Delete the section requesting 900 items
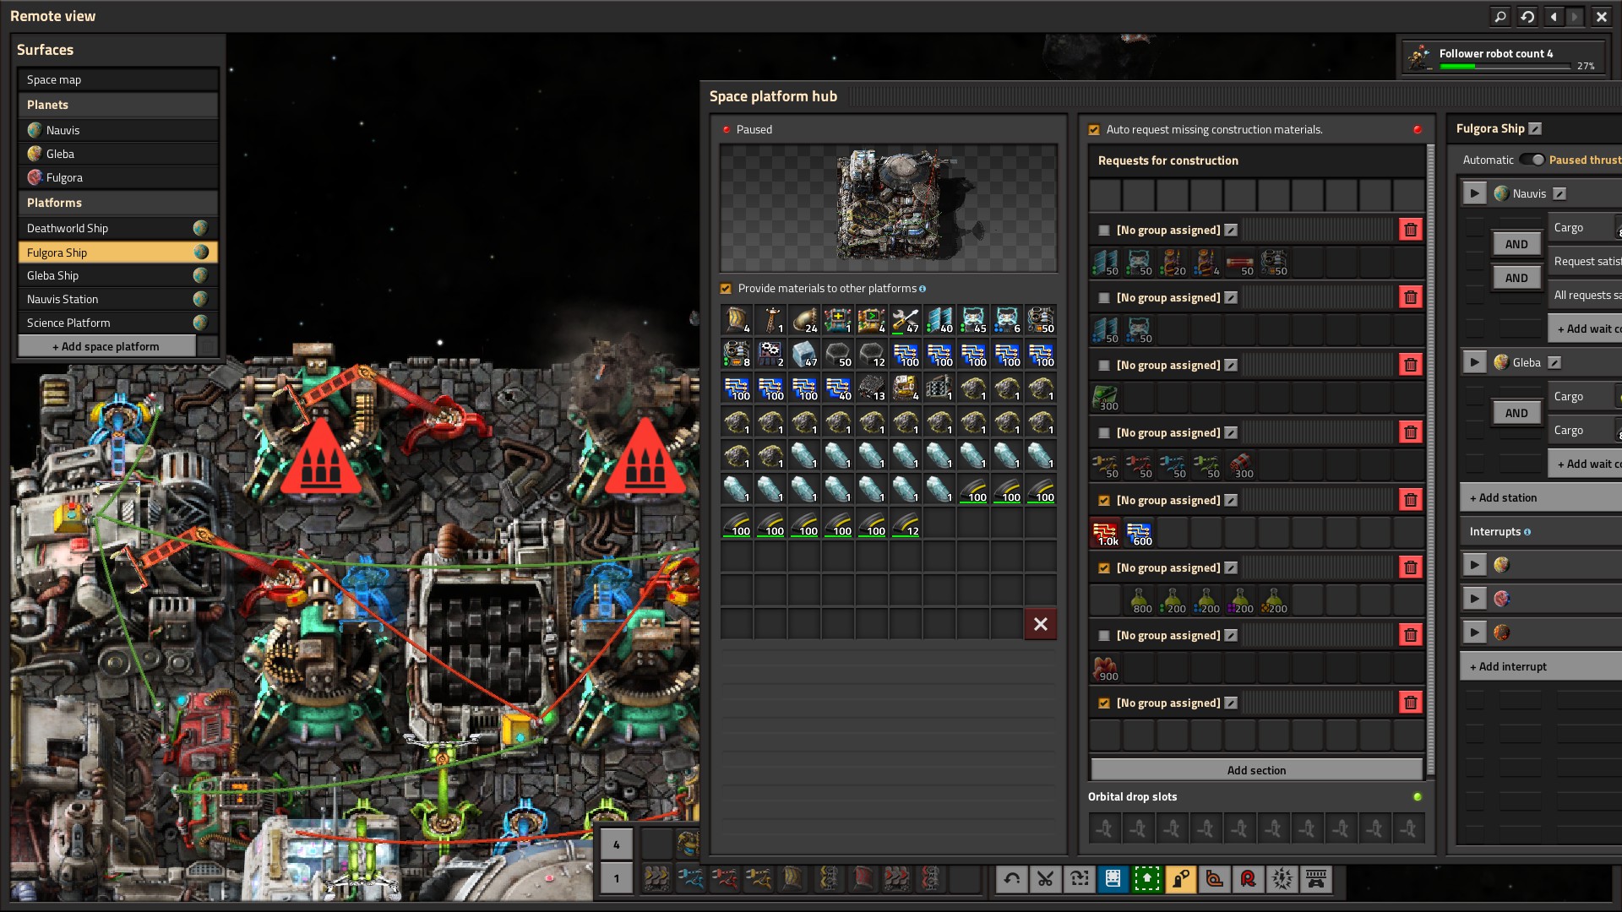The image size is (1622, 912). [x=1410, y=635]
